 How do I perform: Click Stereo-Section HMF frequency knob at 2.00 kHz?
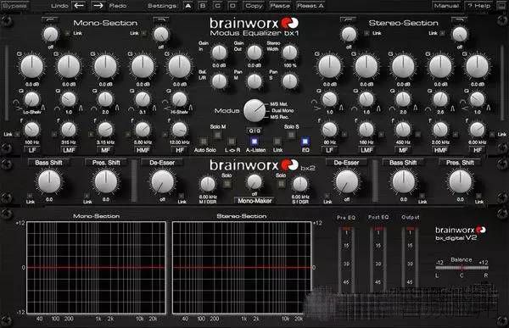(440, 130)
